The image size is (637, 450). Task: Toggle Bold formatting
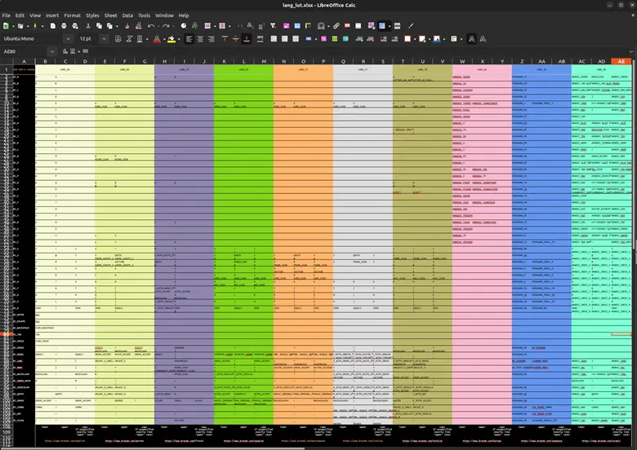coord(118,39)
